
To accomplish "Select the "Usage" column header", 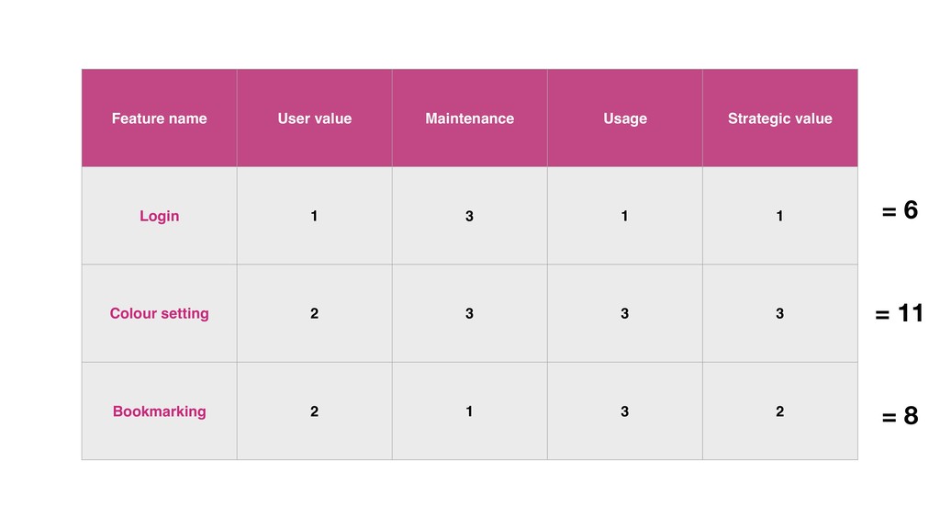I will click(624, 118).
